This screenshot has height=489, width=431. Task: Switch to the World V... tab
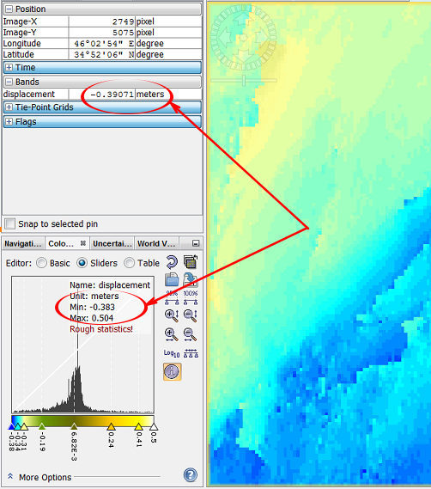tap(156, 243)
